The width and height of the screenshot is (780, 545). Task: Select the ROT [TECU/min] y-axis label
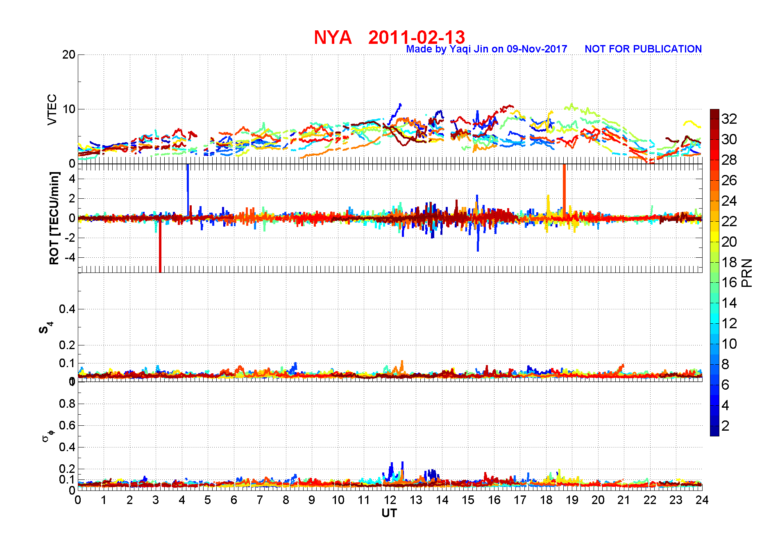click(54, 218)
